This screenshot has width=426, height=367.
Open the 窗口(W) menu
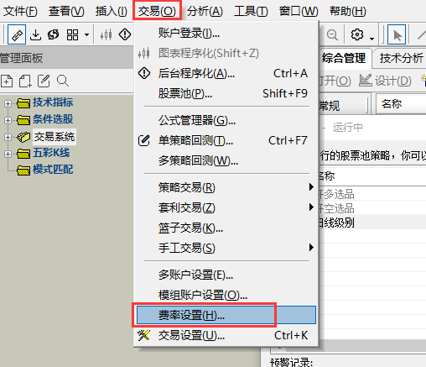click(x=299, y=11)
